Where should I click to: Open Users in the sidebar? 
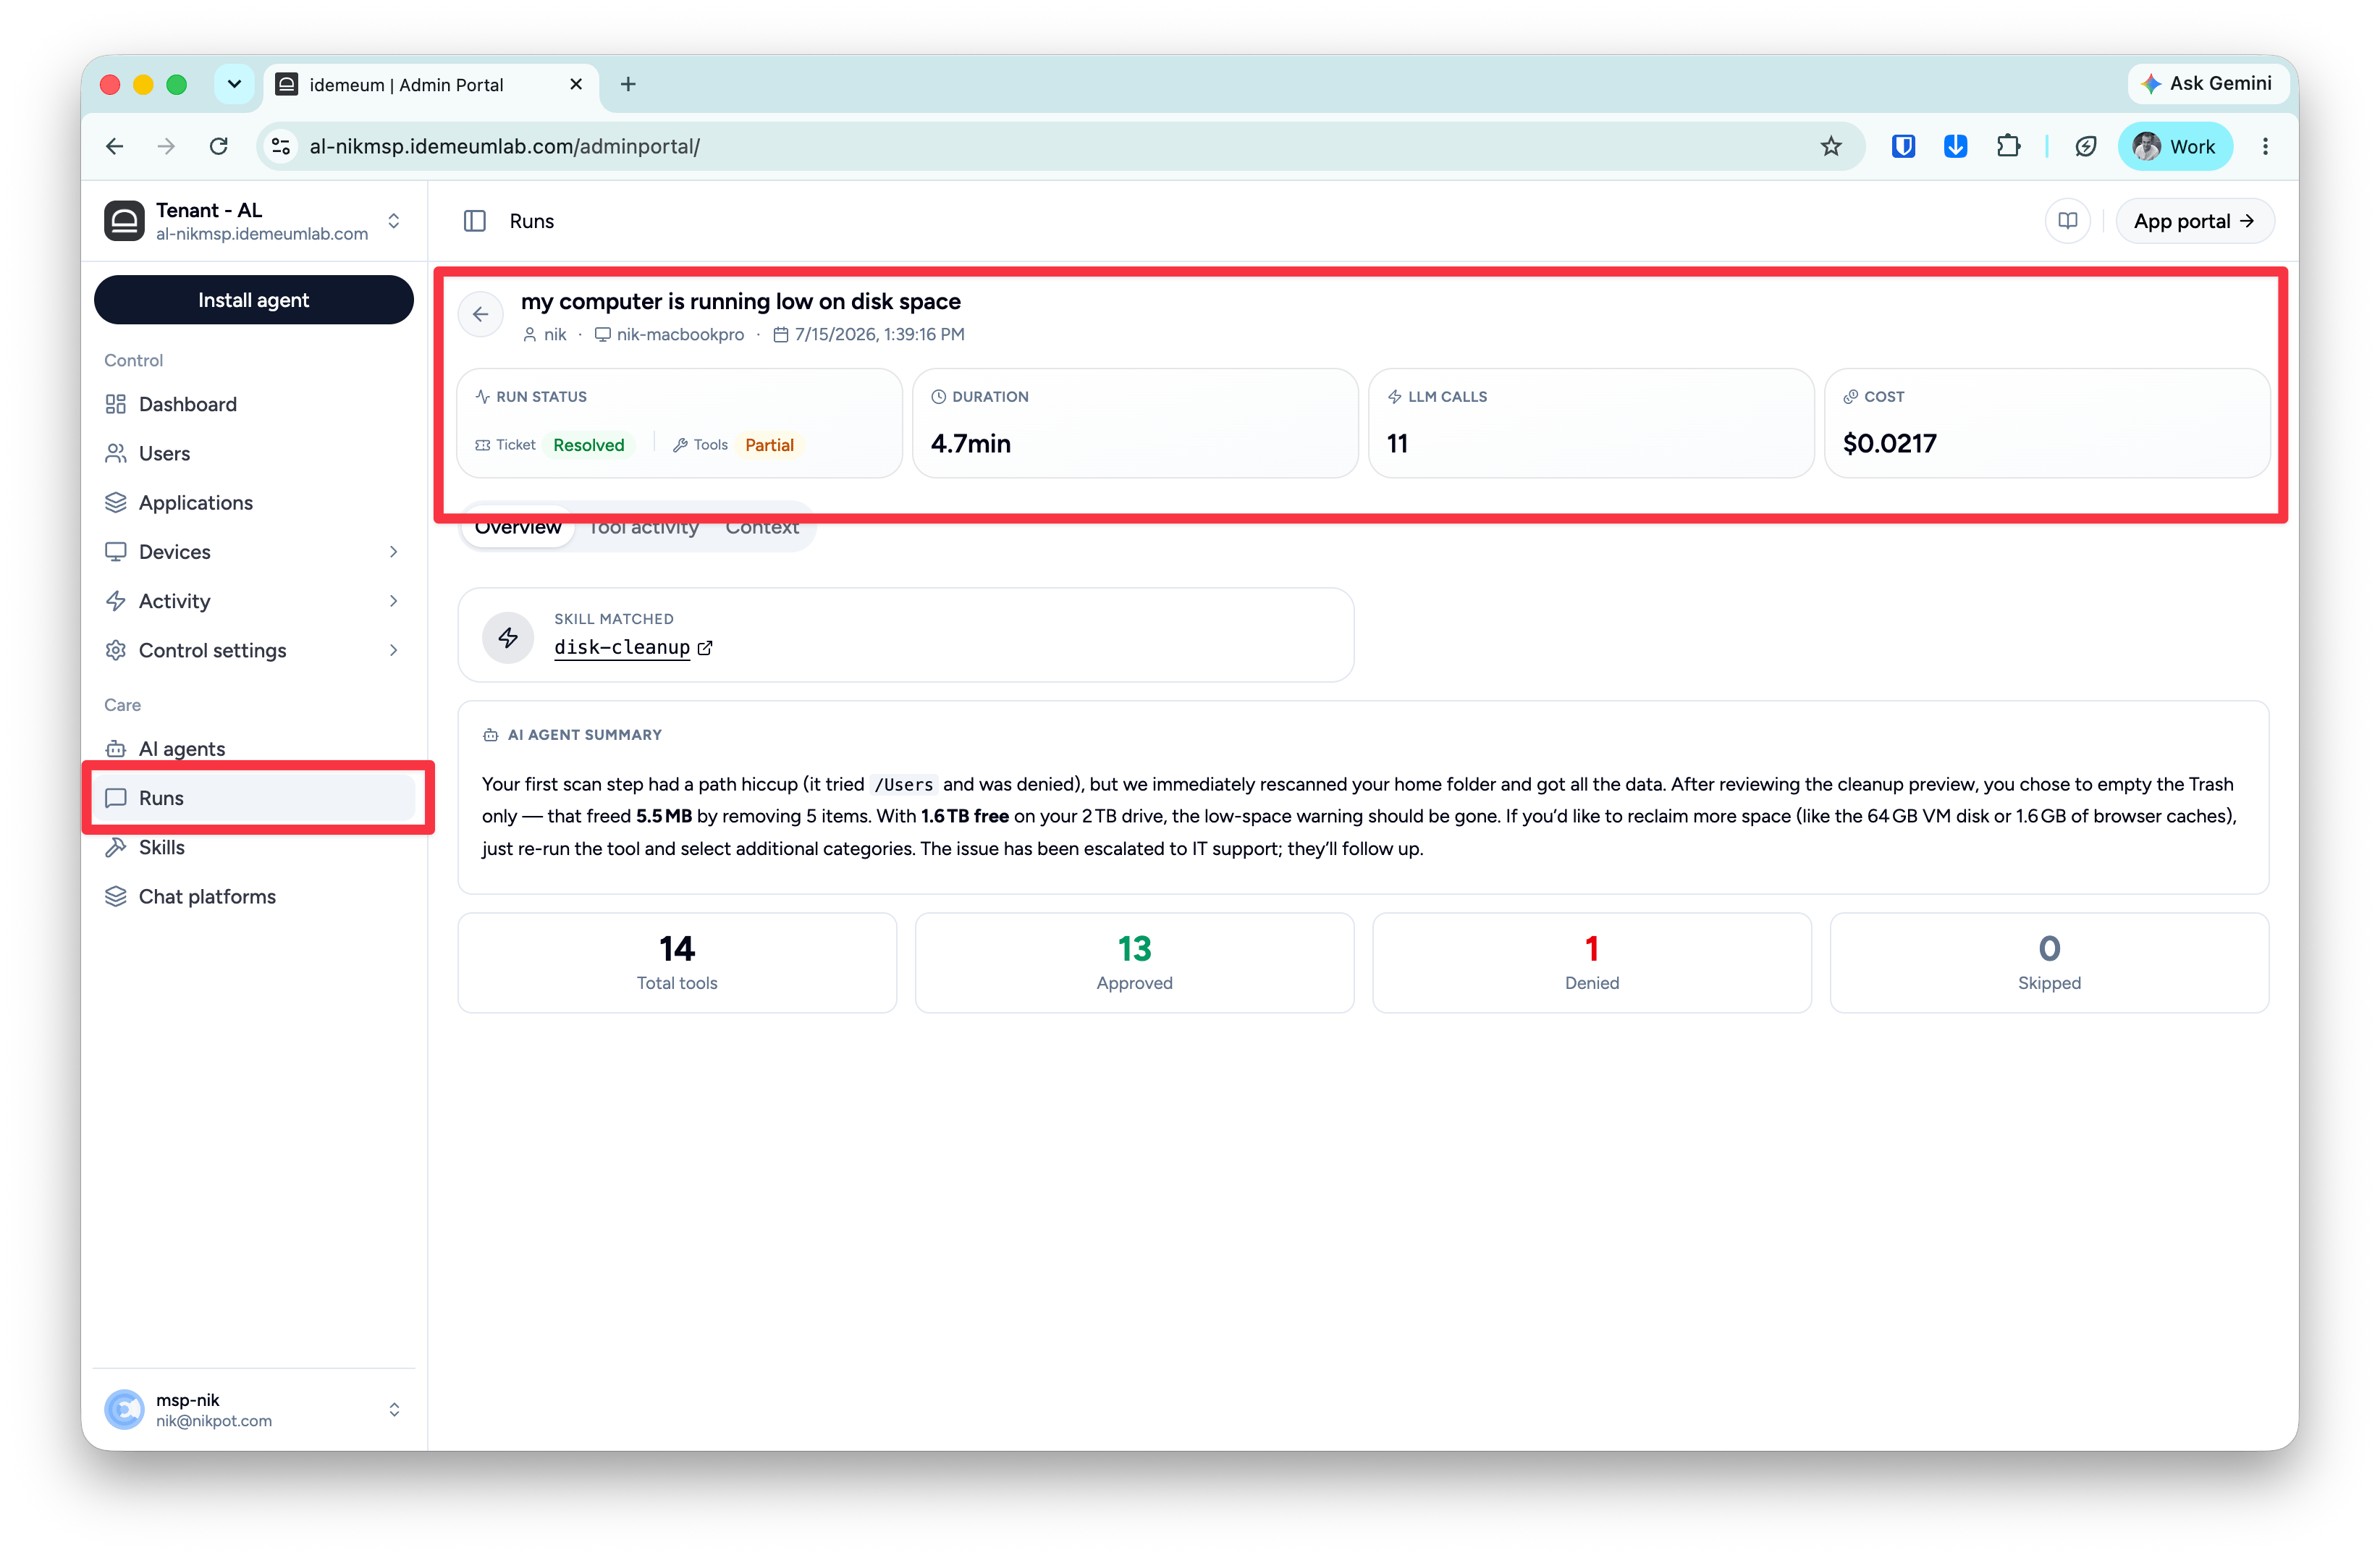[254, 453]
